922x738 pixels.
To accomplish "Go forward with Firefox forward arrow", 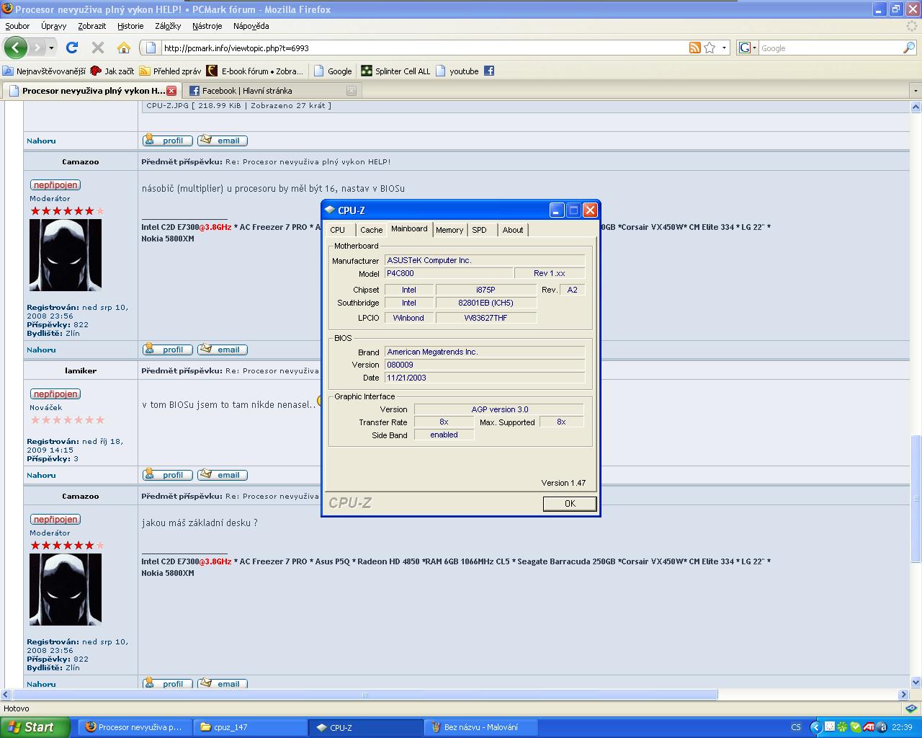I will (37, 48).
